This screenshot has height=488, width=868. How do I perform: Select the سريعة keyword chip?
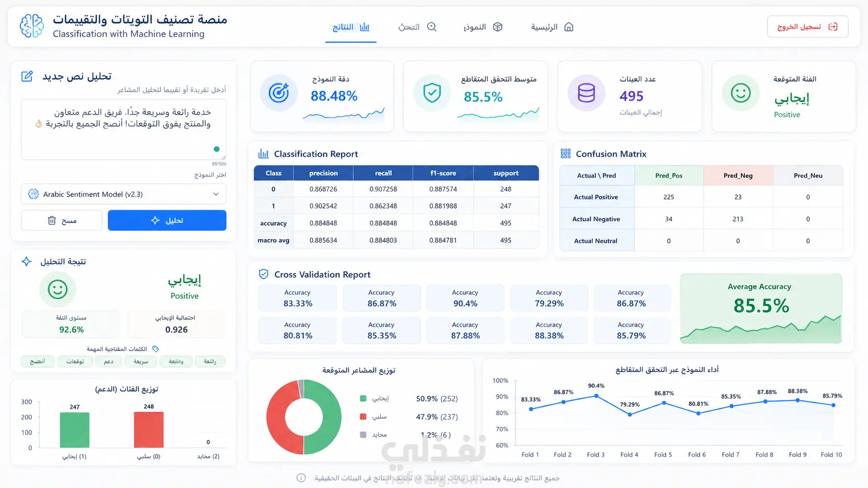tap(141, 361)
